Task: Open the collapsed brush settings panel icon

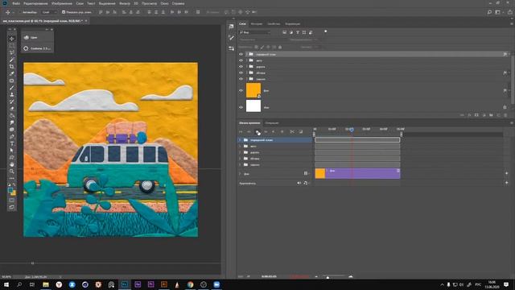Action: (x=231, y=38)
